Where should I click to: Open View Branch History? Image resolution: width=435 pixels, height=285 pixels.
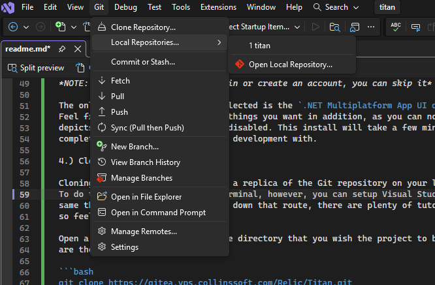pyautogui.click(x=145, y=162)
